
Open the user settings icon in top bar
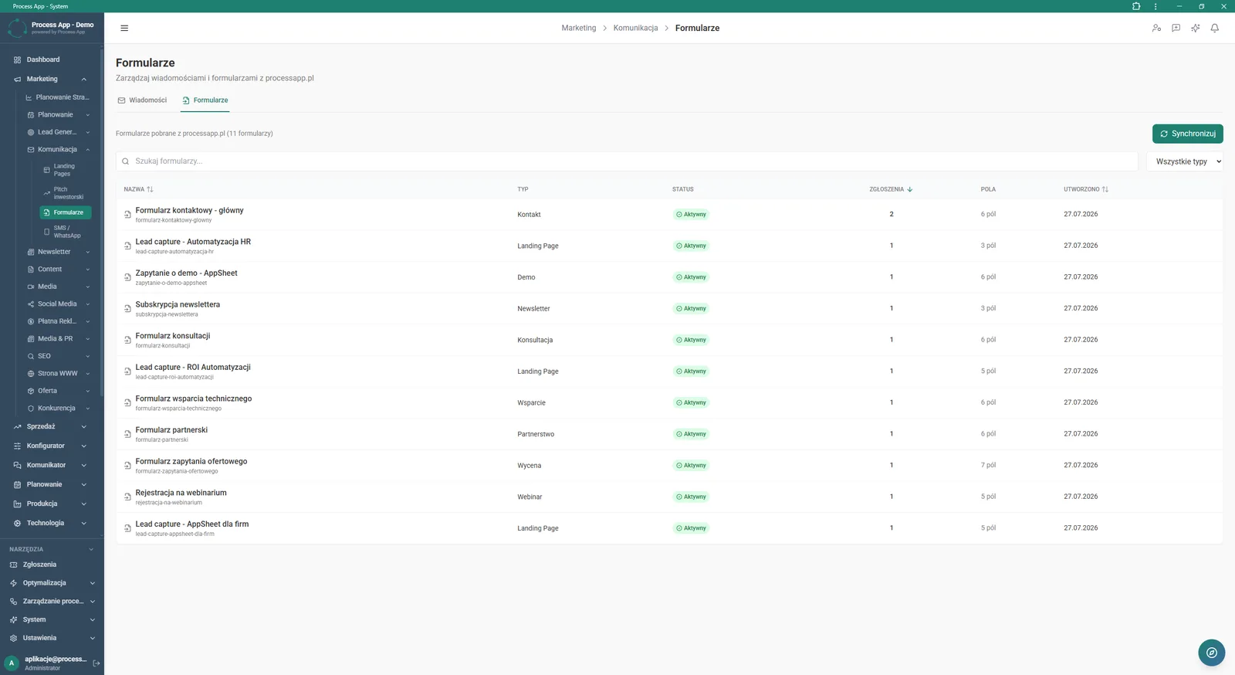(1156, 28)
